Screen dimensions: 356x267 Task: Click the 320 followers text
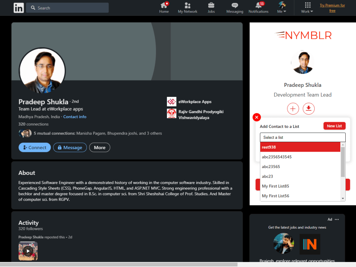tap(31, 229)
